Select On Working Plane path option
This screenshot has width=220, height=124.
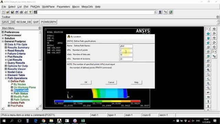[25, 87]
